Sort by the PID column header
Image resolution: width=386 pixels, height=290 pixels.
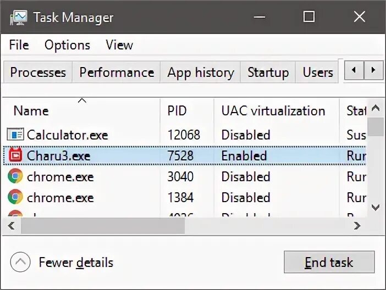(x=177, y=111)
